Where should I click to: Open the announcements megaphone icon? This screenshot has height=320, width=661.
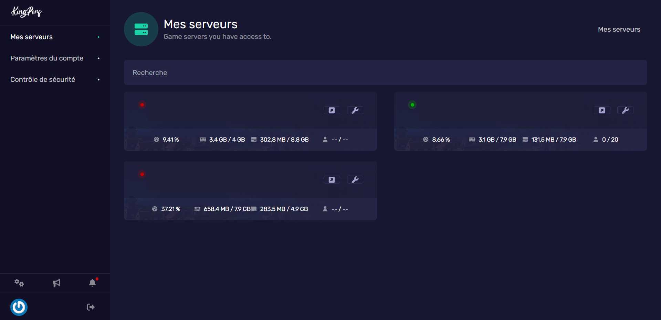click(x=56, y=283)
